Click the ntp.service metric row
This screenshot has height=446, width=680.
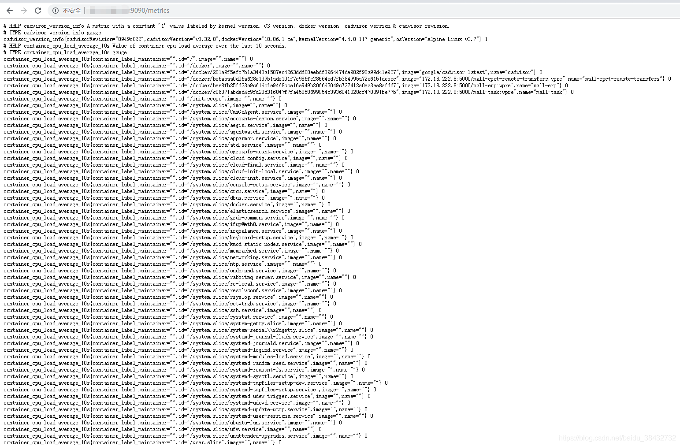coord(163,264)
